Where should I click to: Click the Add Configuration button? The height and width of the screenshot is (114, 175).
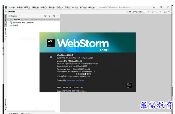pos(136,12)
